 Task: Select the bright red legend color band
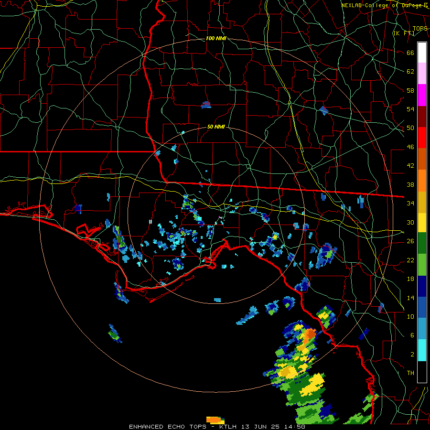(422, 138)
